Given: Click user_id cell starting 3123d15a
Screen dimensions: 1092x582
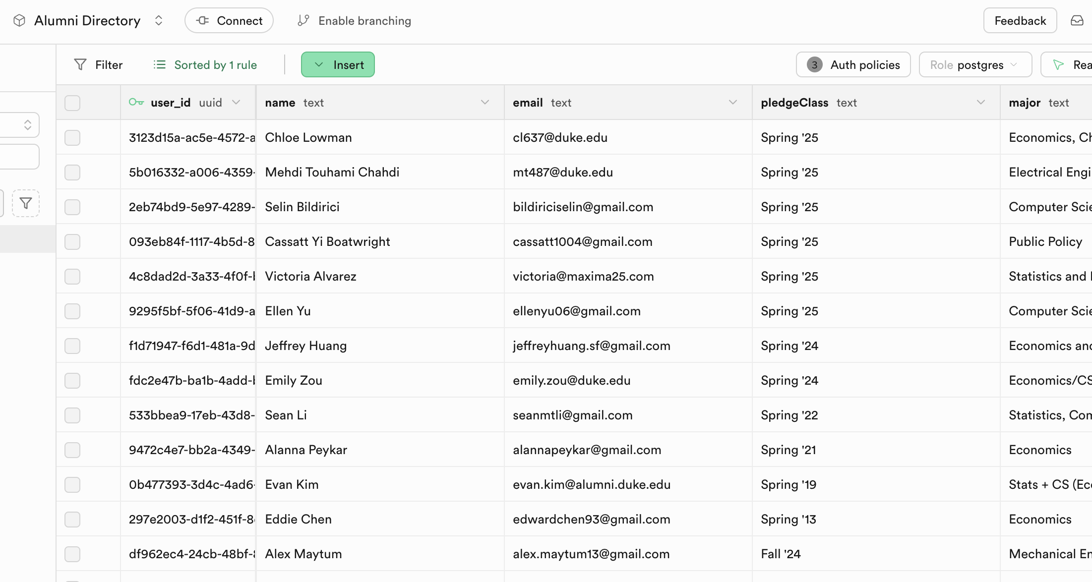Looking at the screenshot, I should point(188,137).
